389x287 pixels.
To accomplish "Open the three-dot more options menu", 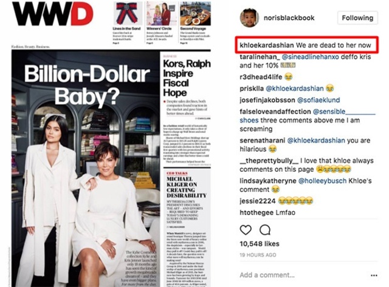I will (x=374, y=275).
